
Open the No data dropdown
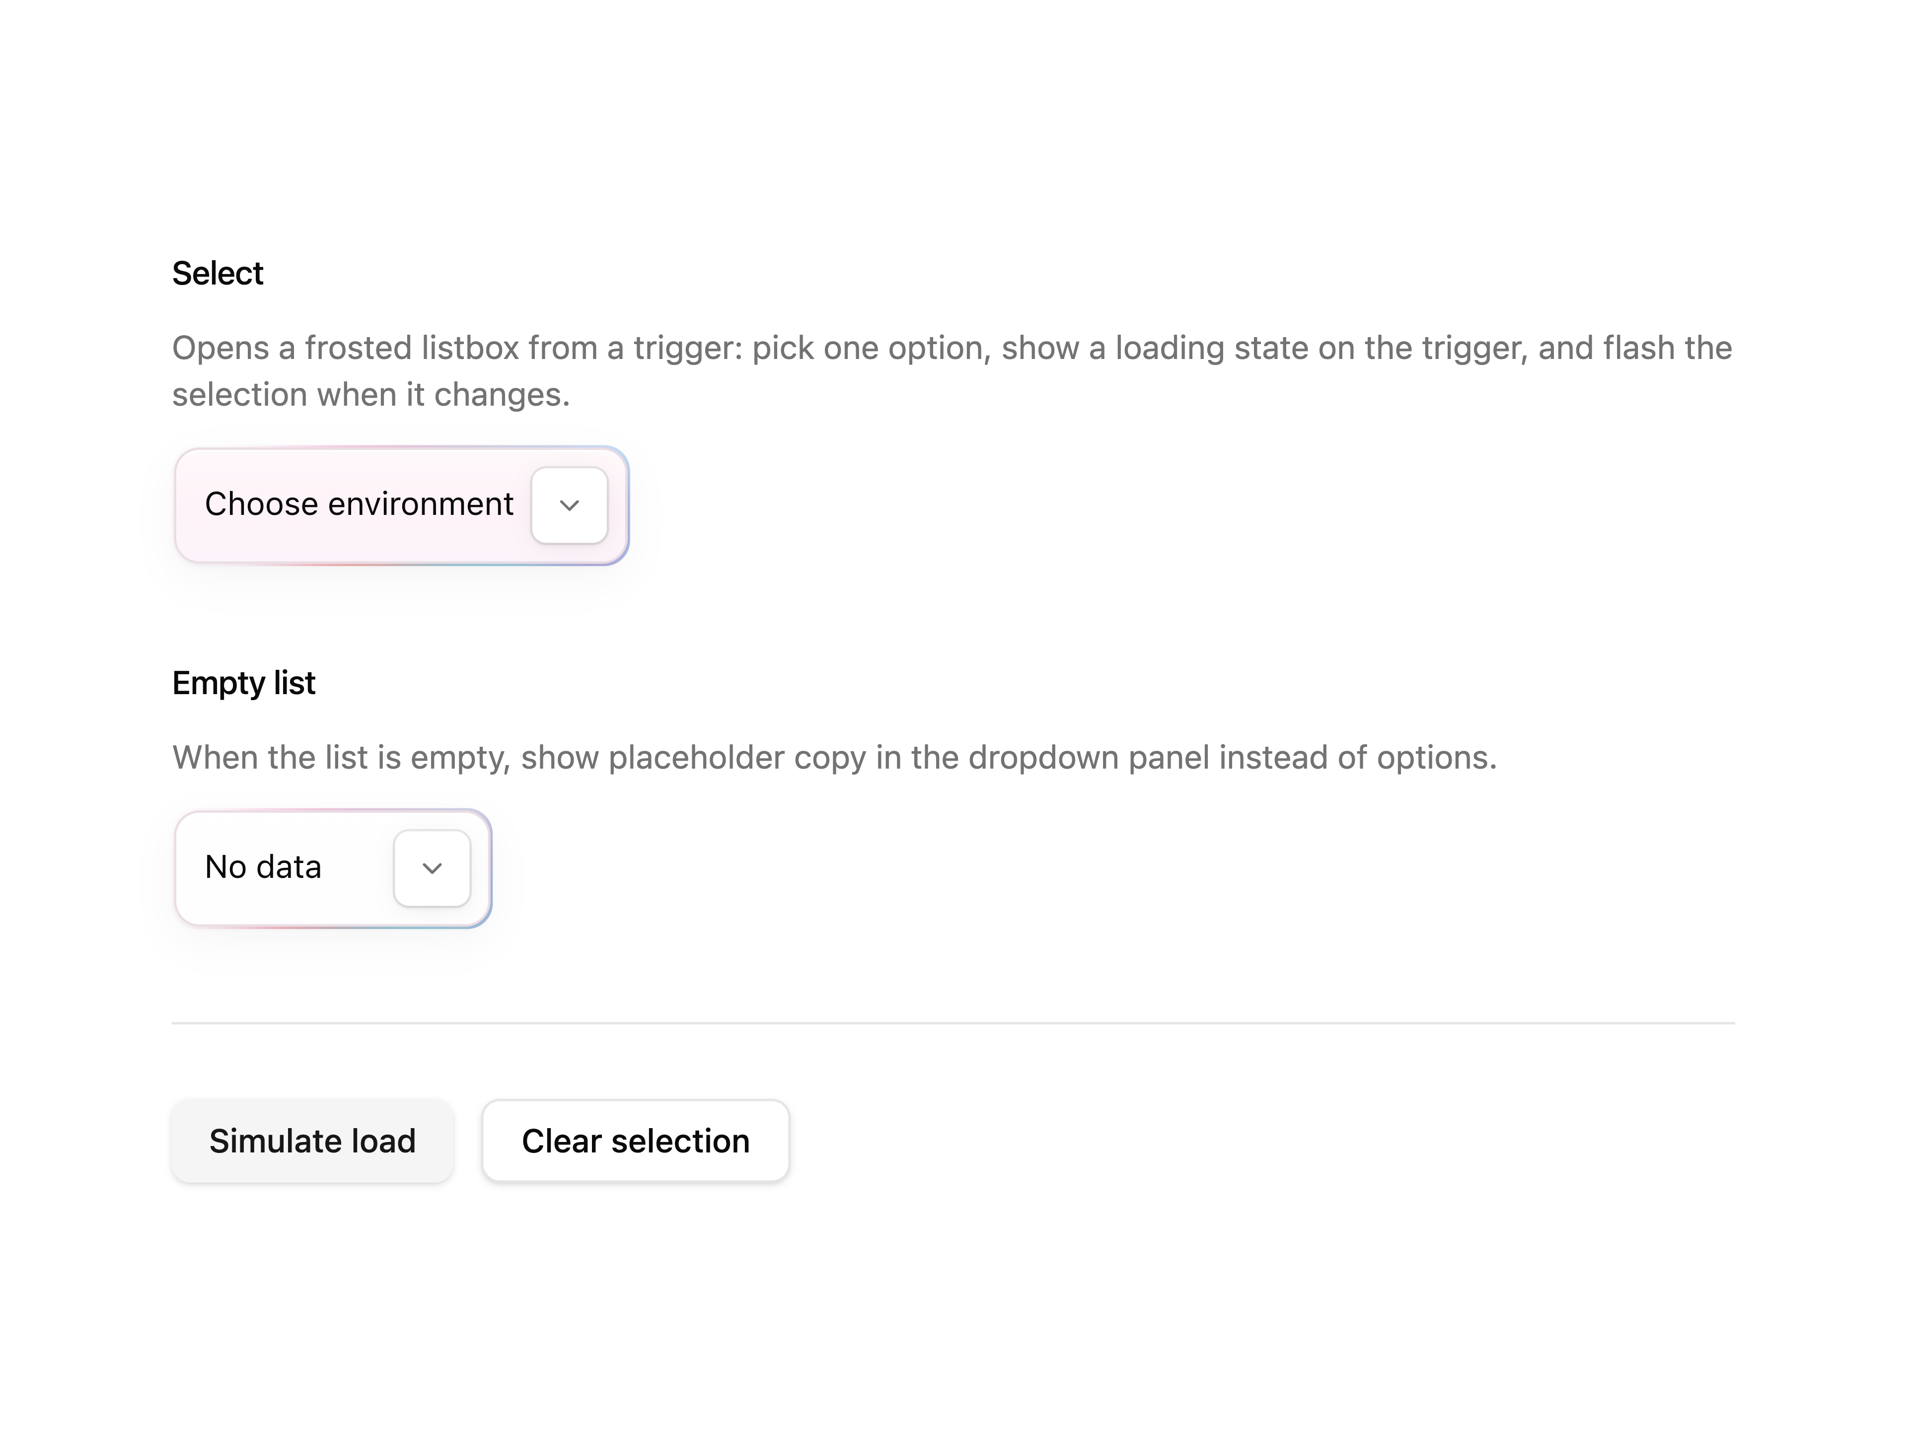pyautogui.click(x=333, y=868)
